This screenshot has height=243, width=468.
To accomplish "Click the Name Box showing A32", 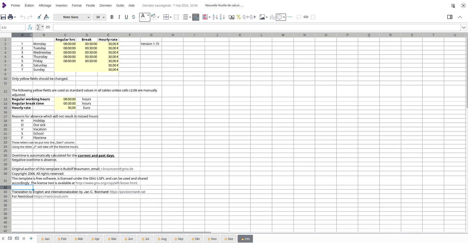I will [x=13, y=28].
